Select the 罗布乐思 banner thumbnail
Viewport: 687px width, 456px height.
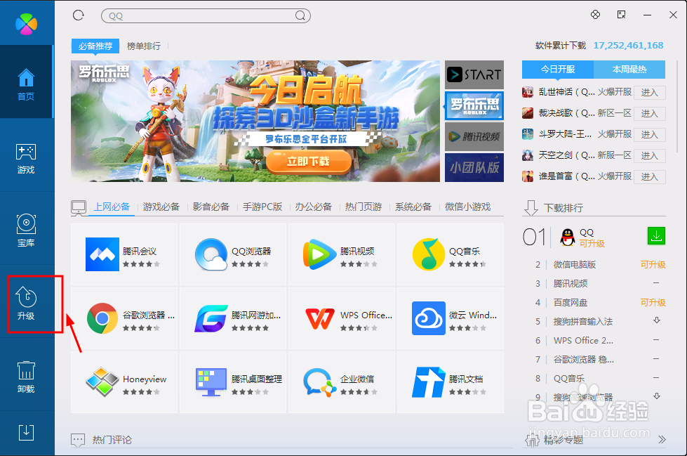(x=474, y=106)
